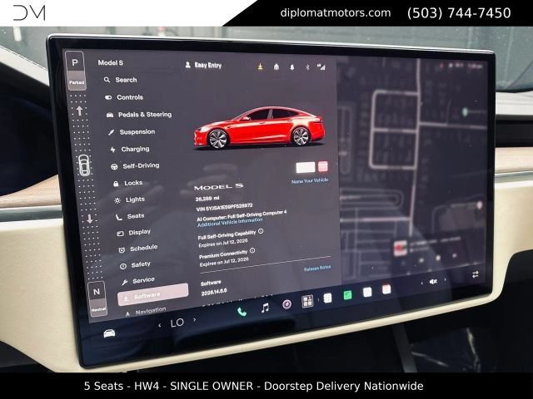
Task: Open the Controls menu
Action: [124, 97]
